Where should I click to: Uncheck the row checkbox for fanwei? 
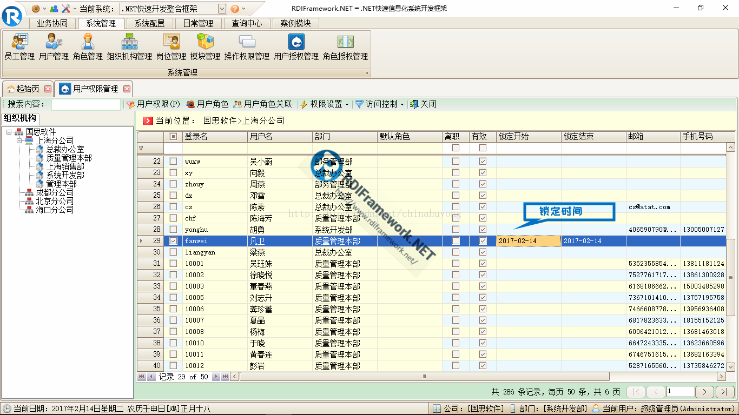click(x=173, y=241)
